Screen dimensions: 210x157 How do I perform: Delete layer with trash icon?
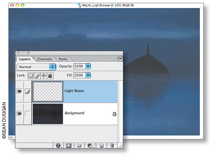click(112, 146)
